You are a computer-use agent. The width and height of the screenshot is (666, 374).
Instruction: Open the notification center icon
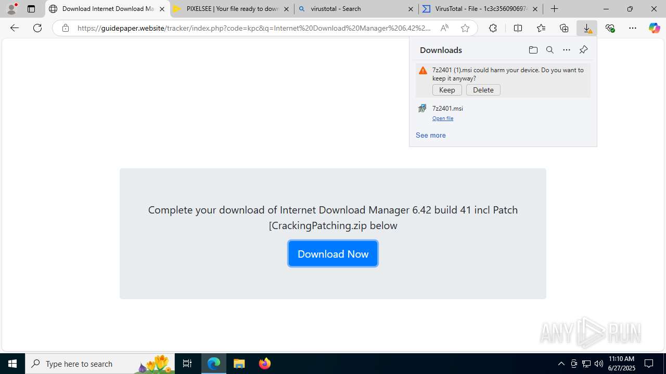coord(649,364)
